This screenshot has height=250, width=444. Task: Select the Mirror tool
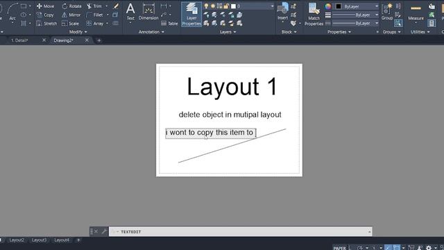71,15
